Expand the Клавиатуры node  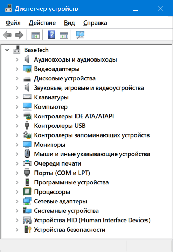pyautogui.click(x=17, y=97)
